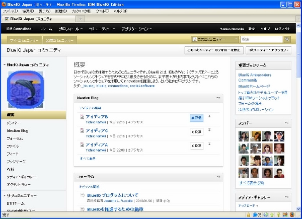Viewport: 302px width, 219px height.
Task: Toggle the vote button on アイディアC
Action: point(196,131)
